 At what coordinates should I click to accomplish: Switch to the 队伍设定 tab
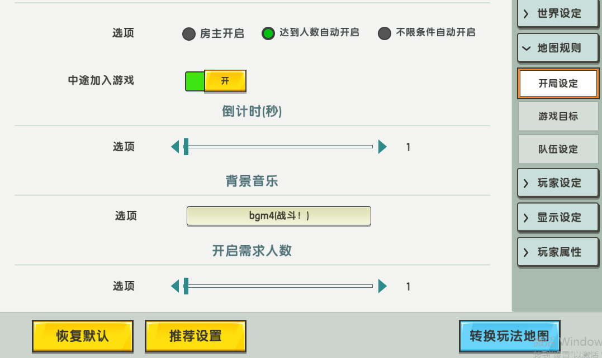pos(558,149)
